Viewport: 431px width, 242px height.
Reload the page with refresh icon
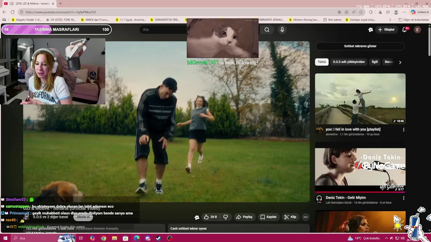[13, 12]
